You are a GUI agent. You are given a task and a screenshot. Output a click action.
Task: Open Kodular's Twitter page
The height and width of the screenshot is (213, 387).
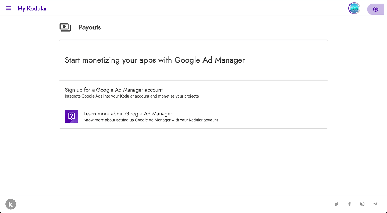337,204
